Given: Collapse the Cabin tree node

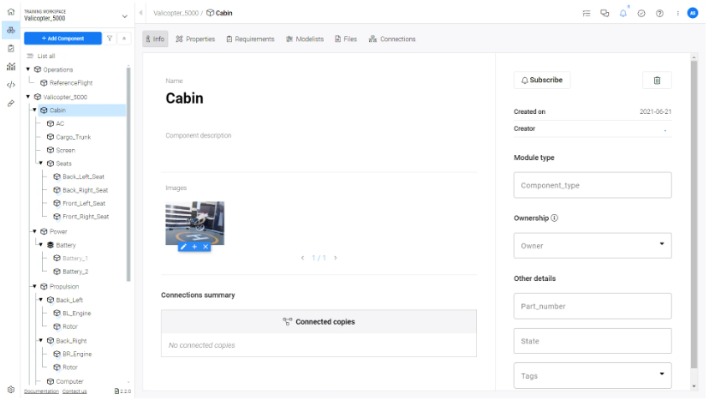Looking at the screenshot, I should (34, 110).
